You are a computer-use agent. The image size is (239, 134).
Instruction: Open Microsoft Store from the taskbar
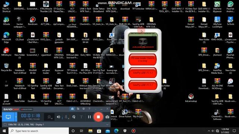click(99, 131)
